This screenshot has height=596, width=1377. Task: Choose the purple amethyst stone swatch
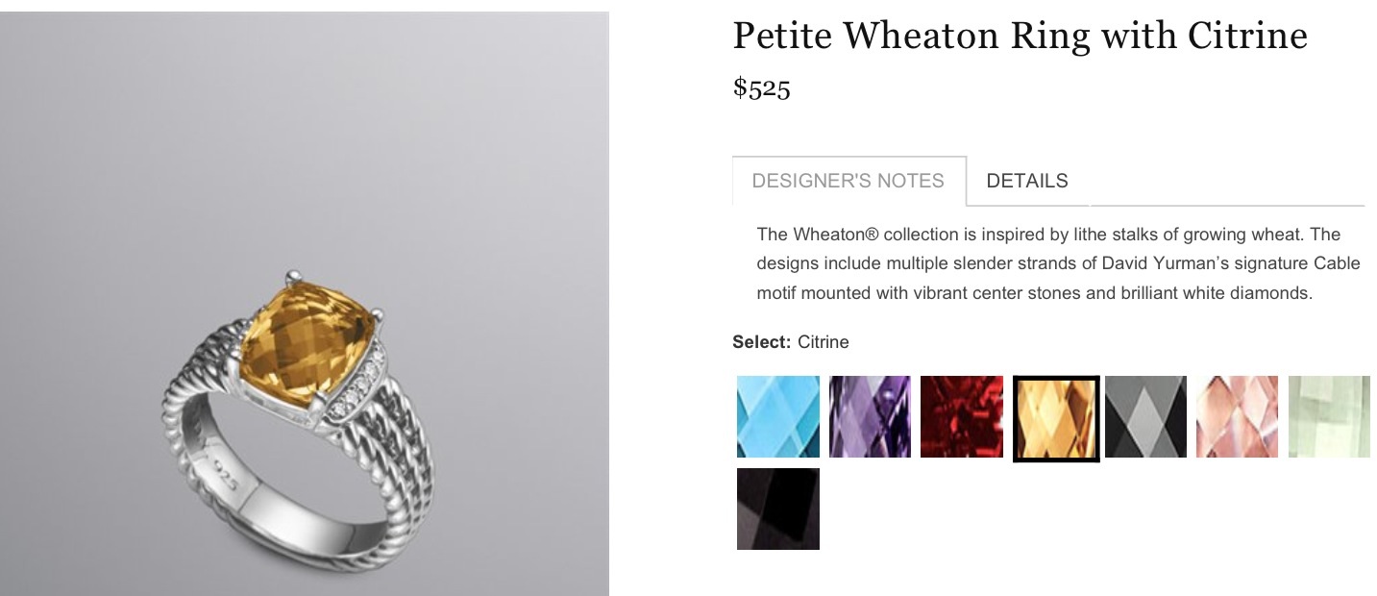click(x=870, y=416)
